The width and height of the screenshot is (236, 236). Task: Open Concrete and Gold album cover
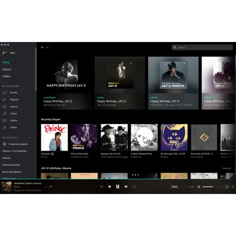click(x=204, y=138)
